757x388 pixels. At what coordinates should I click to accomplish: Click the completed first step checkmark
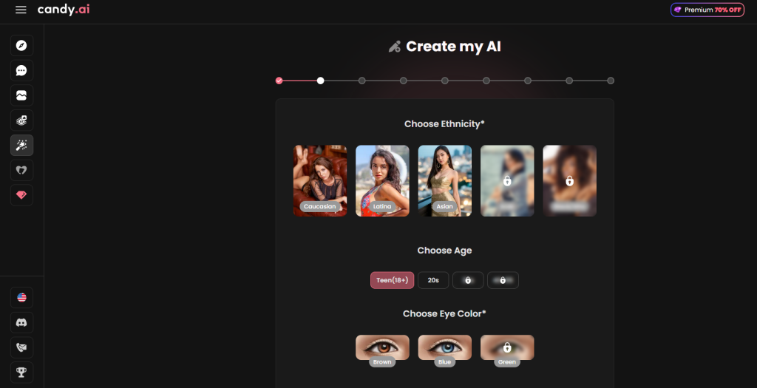coord(279,81)
